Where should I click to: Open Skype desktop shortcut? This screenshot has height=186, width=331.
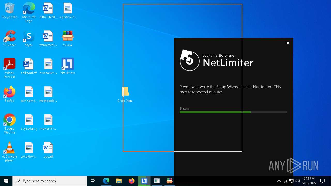(x=29, y=39)
